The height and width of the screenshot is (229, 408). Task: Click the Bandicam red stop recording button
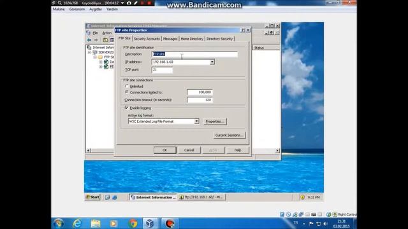coord(149,3)
